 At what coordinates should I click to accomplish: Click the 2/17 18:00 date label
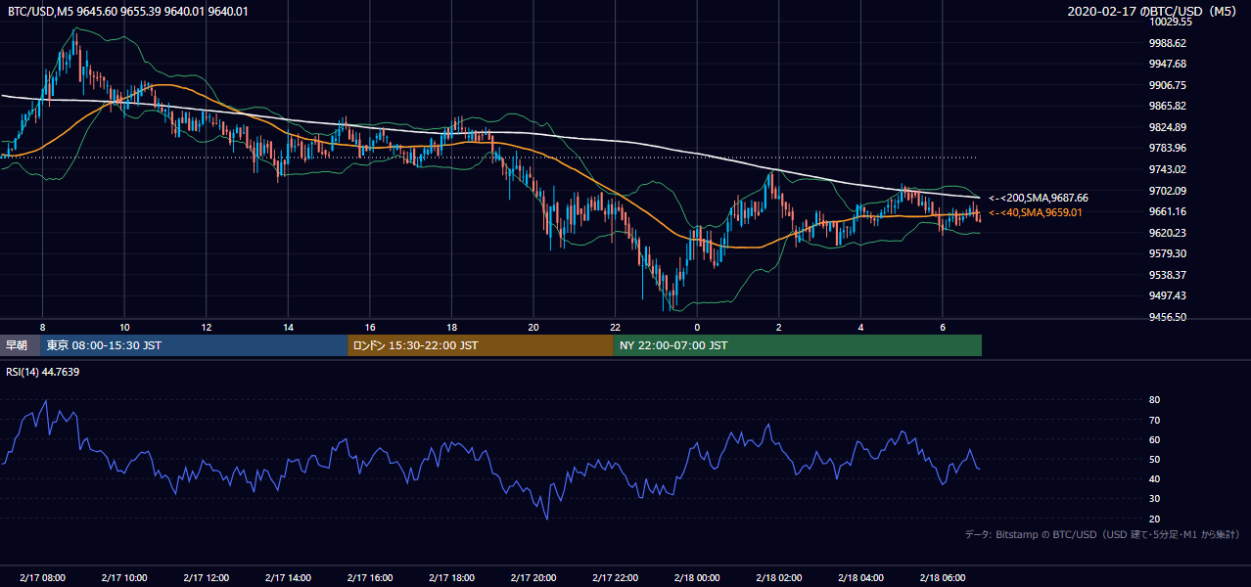coord(451,578)
